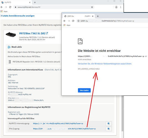
Task: Close the IPv6 address tab
Action: [x=93, y=16]
